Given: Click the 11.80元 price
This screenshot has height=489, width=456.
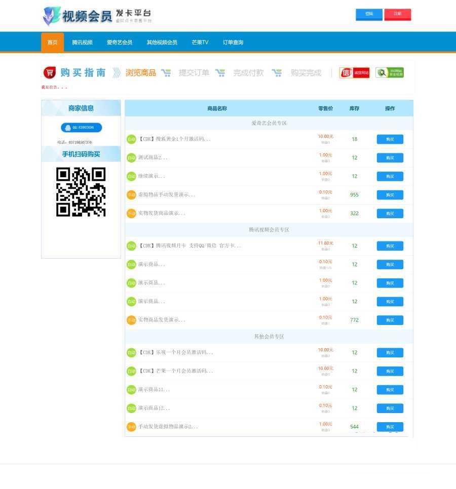Looking at the screenshot, I should pos(326,243).
